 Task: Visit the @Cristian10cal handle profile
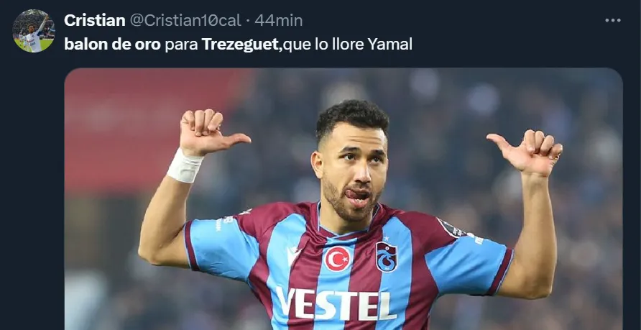point(185,20)
